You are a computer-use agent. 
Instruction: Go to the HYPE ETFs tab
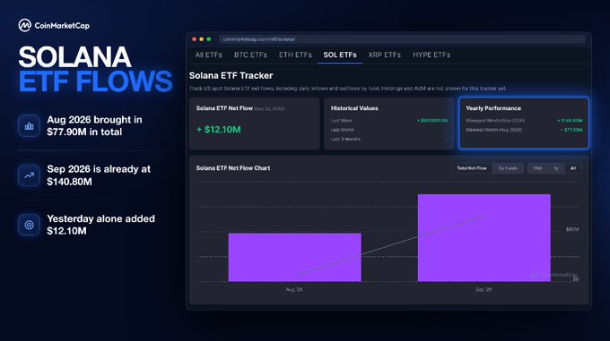click(x=431, y=55)
